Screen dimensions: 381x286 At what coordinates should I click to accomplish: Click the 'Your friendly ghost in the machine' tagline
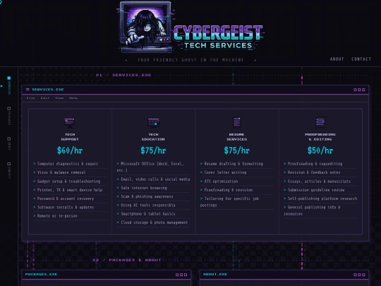[x=190, y=60]
